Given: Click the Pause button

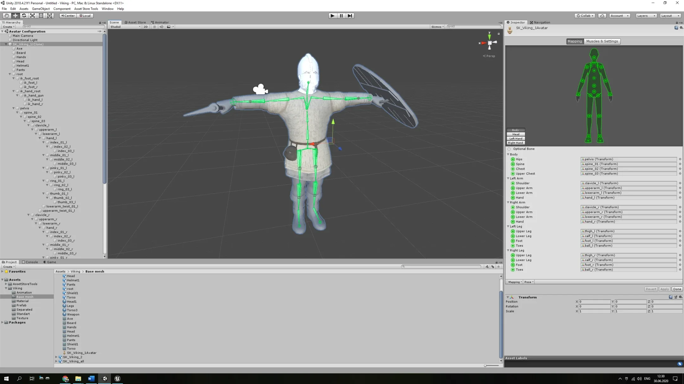Looking at the screenshot, I should [341, 15].
